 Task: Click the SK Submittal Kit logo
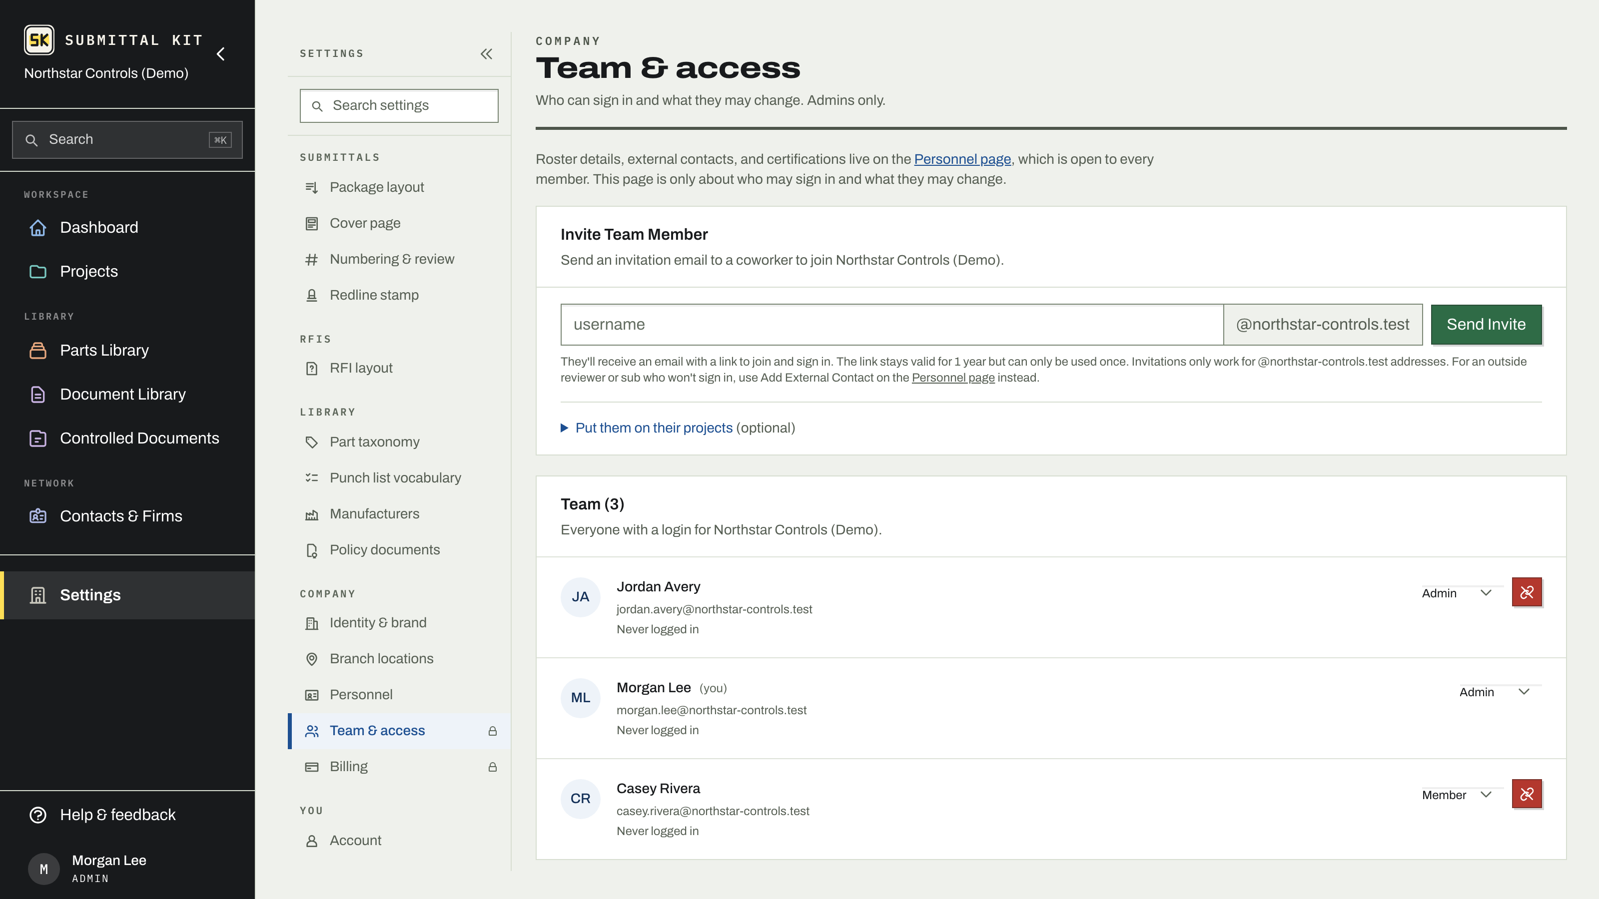click(x=39, y=40)
